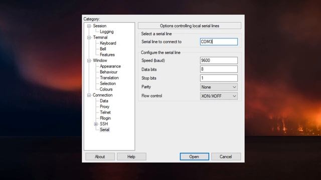Click the 'Speed (baud)' label
This screenshot has height=180, width=321.
(x=153, y=60)
